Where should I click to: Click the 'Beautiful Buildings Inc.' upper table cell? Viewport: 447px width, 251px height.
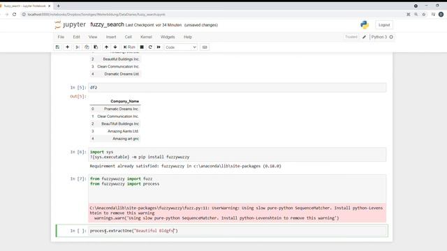[x=121, y=59]
